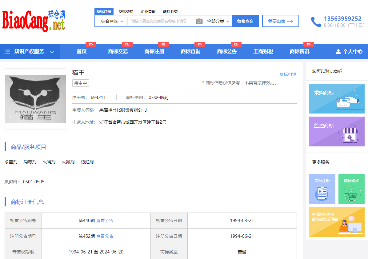Click the BiaoCang.net site logo
The width and height of the screenshot is (368, 259).
click(x=34, y=21)
